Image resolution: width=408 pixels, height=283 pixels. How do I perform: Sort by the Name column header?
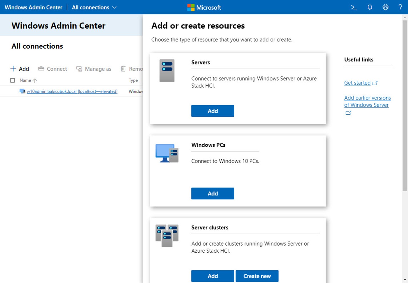pyautogui.click(x=28, y=80)
